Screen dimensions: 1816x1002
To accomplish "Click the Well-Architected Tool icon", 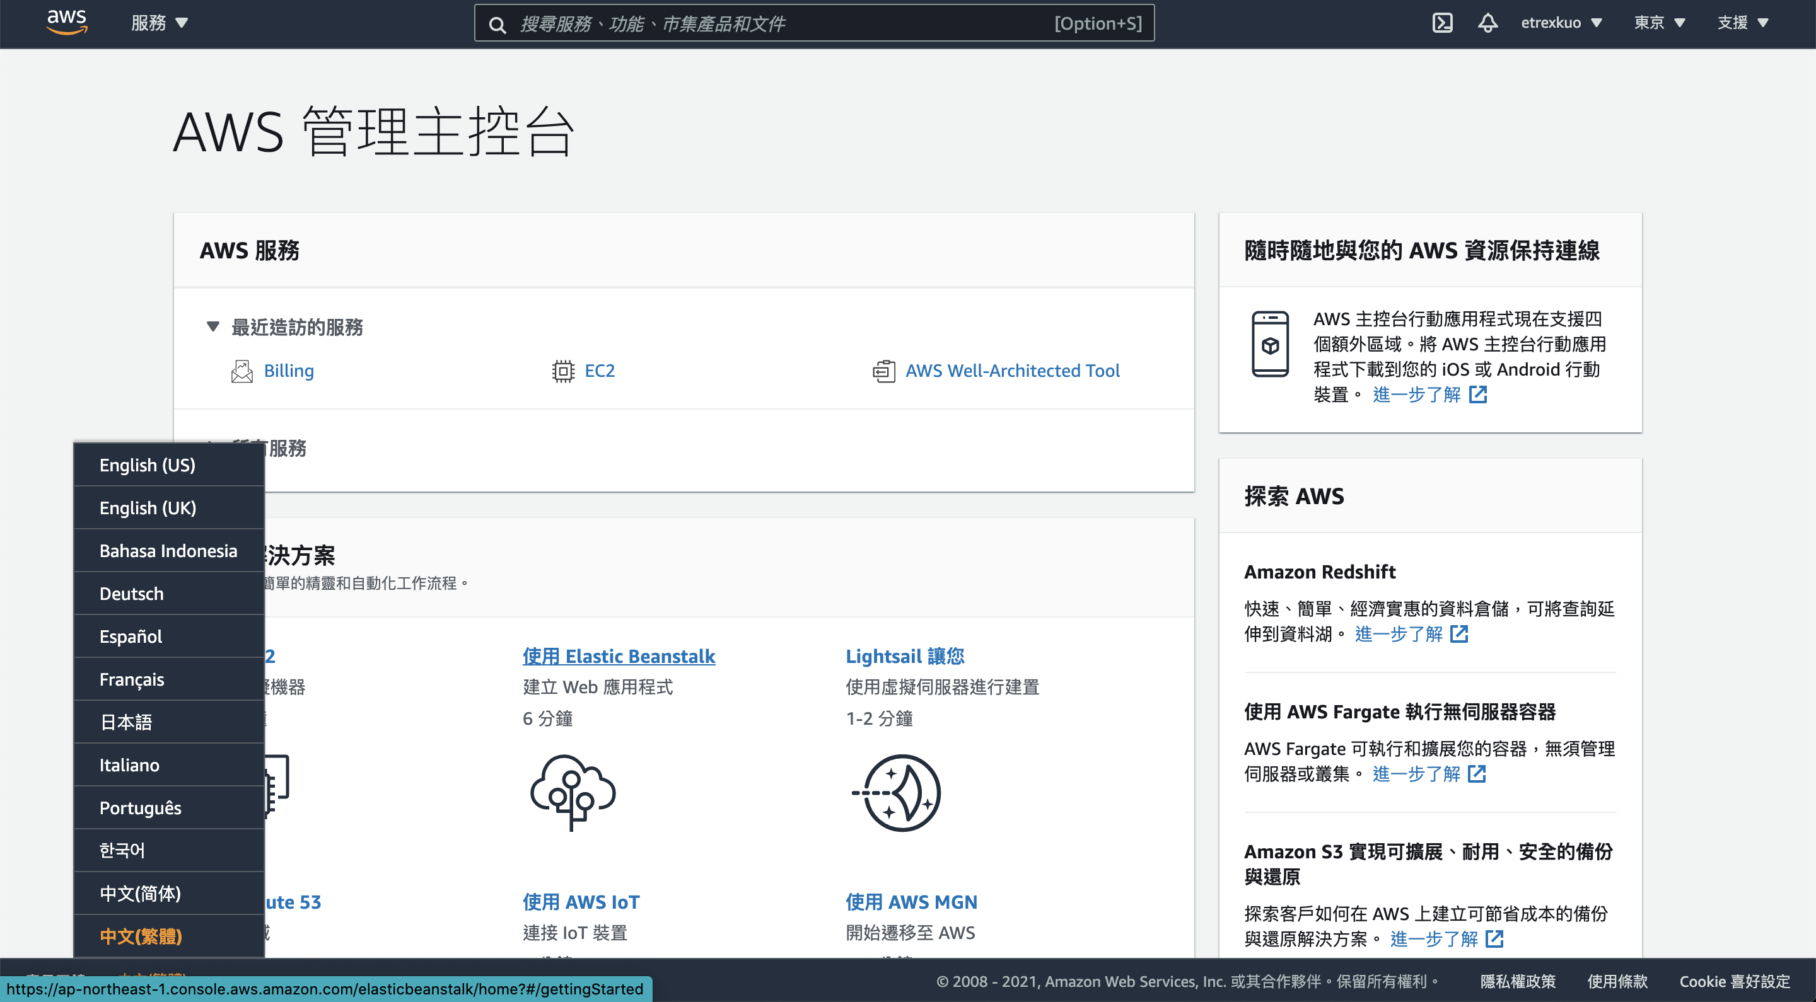I will [x=883, y=371].
